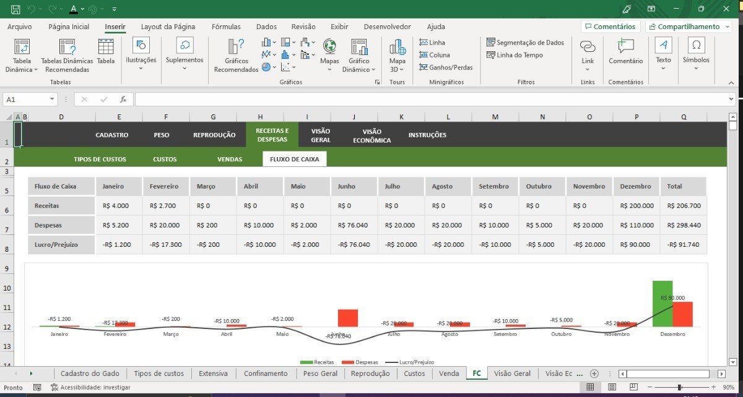Switch to the Visão Geral sheet tab
This screenshot has height=397, width=743.
point(512,374)
